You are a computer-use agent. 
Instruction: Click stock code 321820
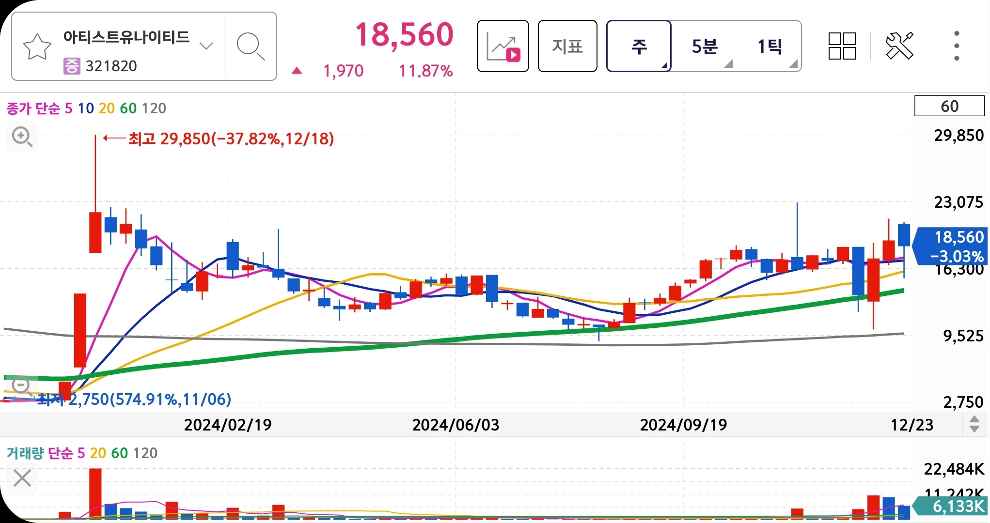(x=111, y=65)
